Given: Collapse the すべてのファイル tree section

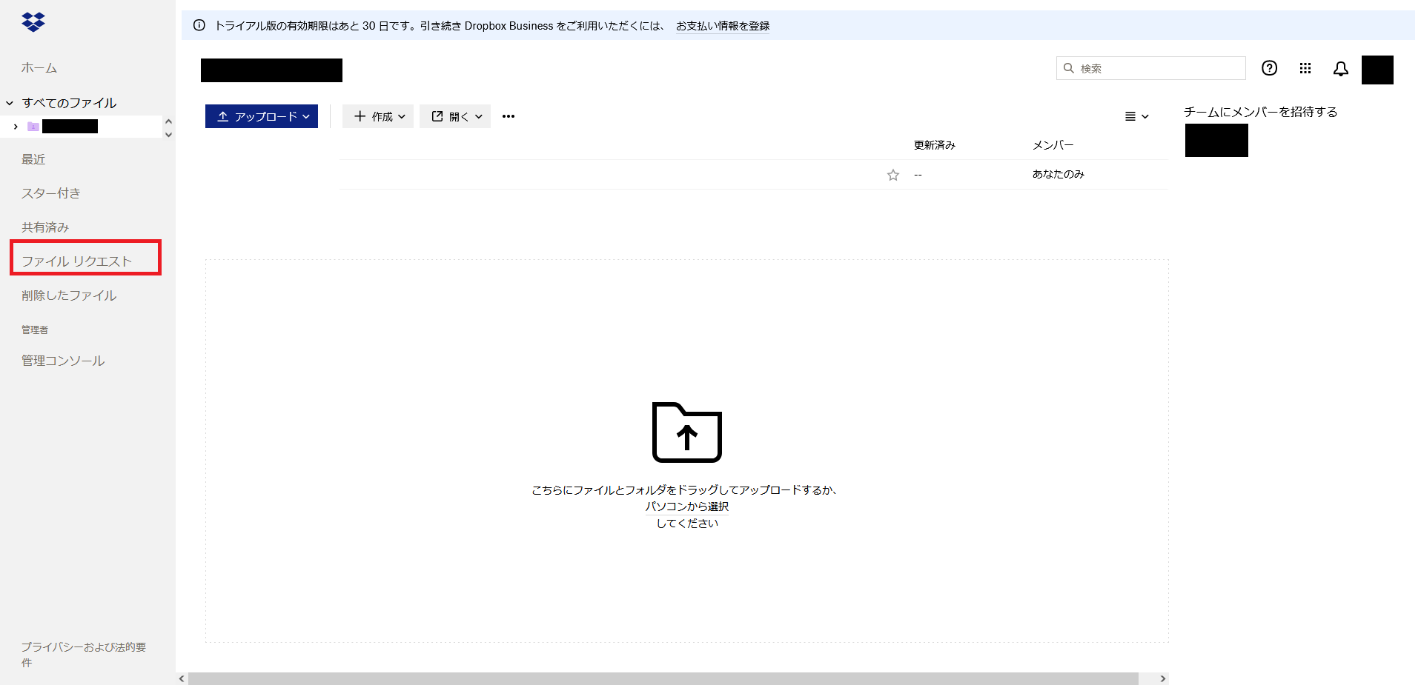Looking at the screenshot, I should (10, 103).
